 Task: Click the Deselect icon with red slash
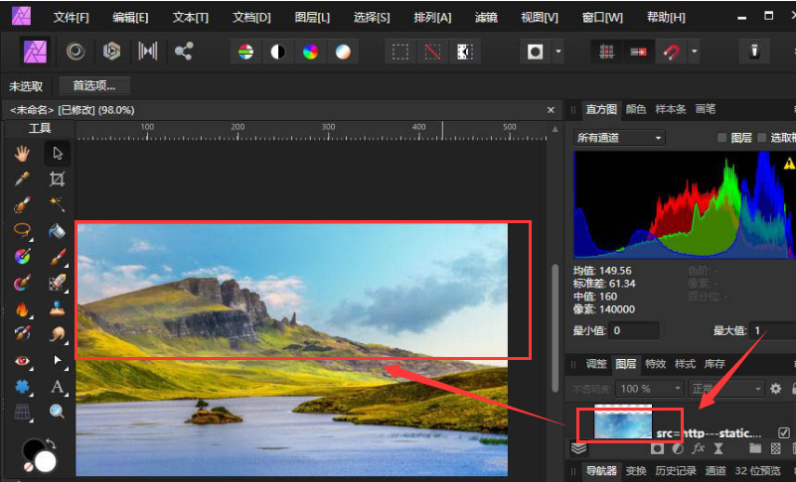click(432, 52)
